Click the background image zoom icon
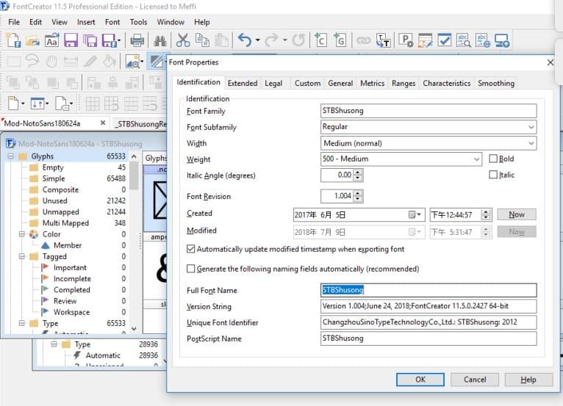Viewport: 563px width, 406px height. point(132,62)
